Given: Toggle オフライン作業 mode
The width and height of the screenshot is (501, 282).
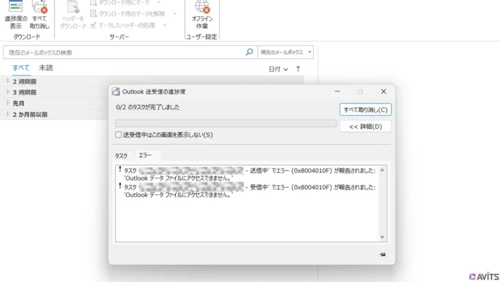Looking at the screenshot, I should (x=202, y=15).
